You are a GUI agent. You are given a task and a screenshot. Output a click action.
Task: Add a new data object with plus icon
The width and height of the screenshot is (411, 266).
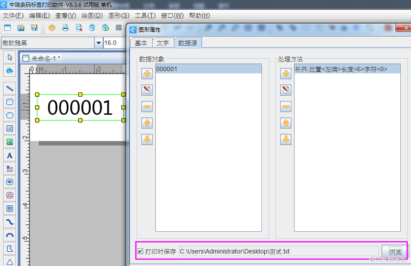click(147, 74)
